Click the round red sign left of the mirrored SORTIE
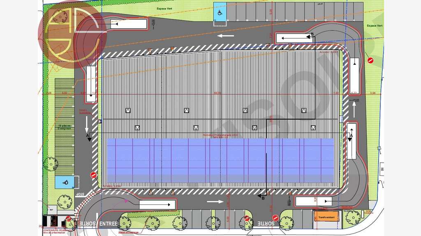 tap(68, 219)
